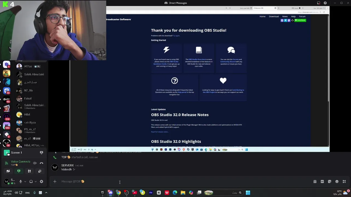Open News in shared OBS page nav

(x=285, y=16)
